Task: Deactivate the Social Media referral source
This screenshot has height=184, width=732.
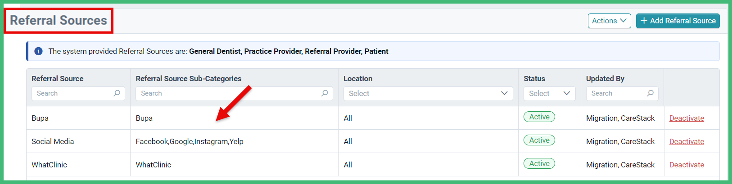Action: click(687, 141)
